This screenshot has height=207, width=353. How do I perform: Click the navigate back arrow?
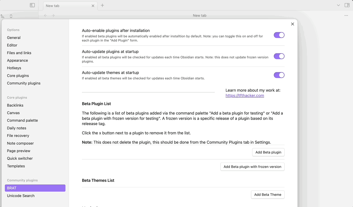click(x=46, y=16)
